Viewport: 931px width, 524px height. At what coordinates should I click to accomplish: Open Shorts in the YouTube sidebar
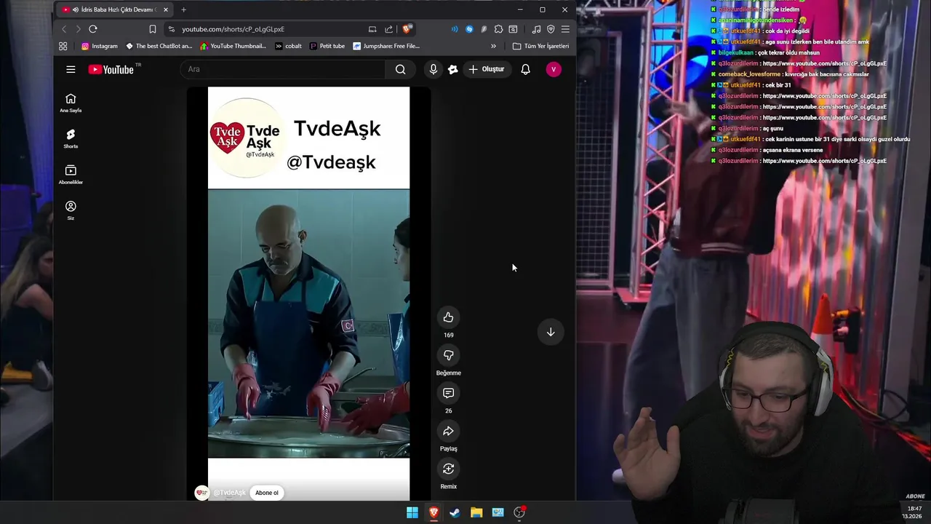coord(71,139)
